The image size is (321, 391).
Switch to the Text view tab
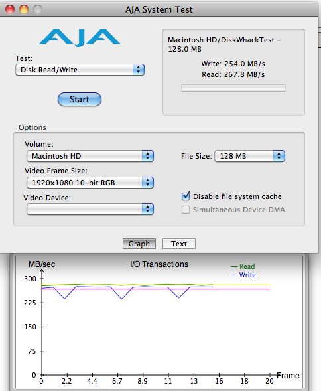(179, 244)
